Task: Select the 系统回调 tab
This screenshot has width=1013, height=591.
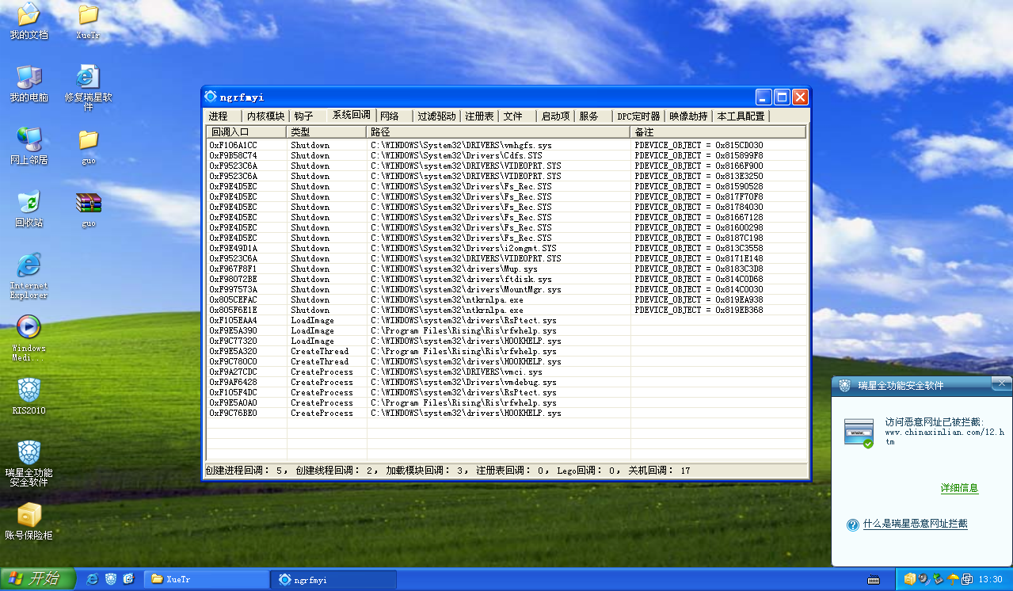Action: tap(351, 115)
